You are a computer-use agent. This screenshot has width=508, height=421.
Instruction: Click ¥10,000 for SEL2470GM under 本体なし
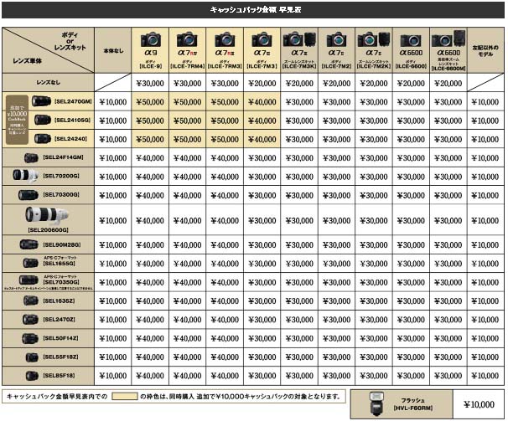tap(112, 102)
